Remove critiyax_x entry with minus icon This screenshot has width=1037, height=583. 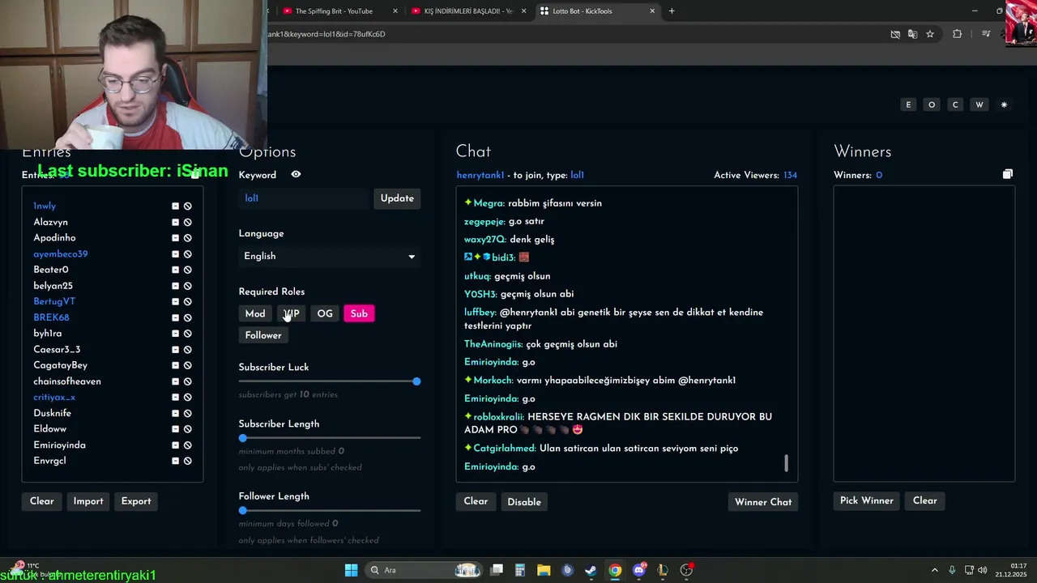pos(175,398)
